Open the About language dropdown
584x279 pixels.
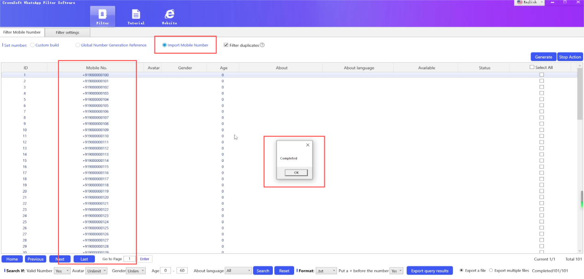click(x=238, y=271)
